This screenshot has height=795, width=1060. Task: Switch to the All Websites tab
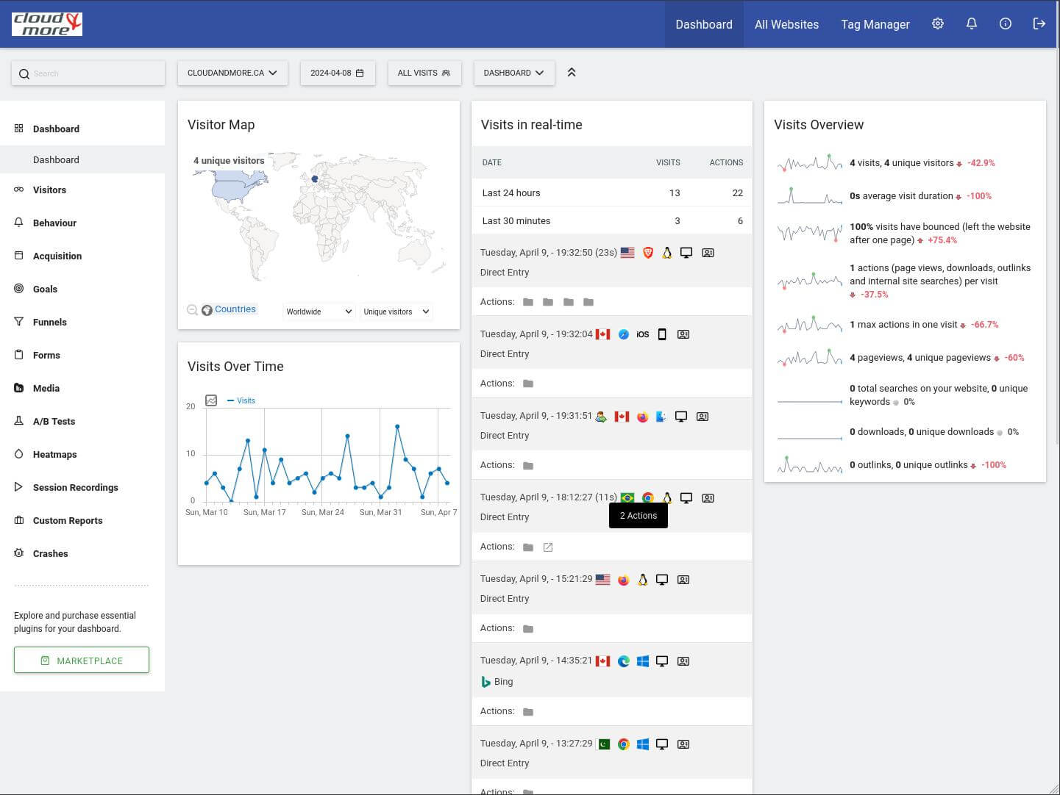tap(786, 24)
